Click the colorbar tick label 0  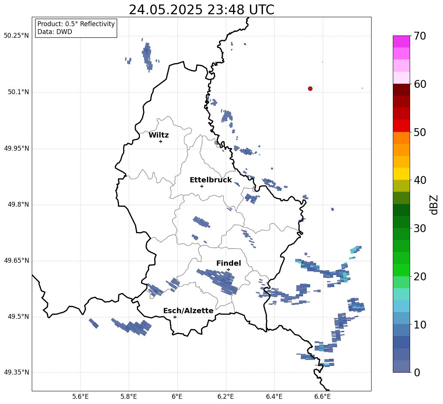tap(417, 373)
